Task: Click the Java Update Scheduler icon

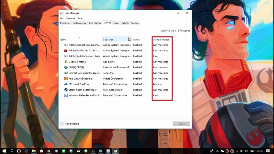Action: [66, 79]
